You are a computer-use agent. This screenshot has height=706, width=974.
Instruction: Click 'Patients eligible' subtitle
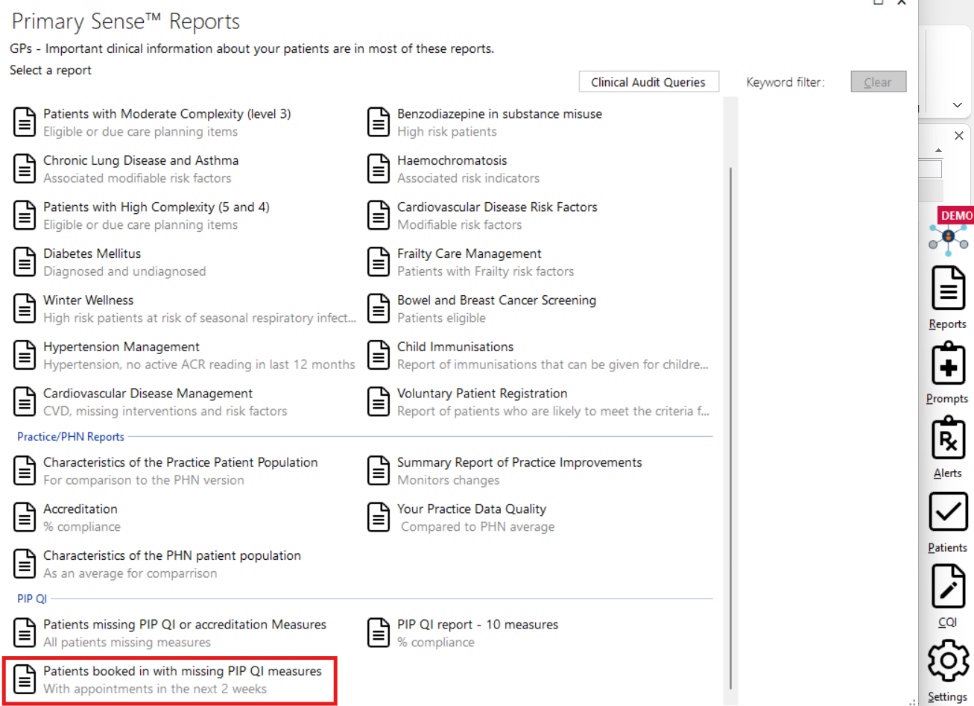[441, 318]
